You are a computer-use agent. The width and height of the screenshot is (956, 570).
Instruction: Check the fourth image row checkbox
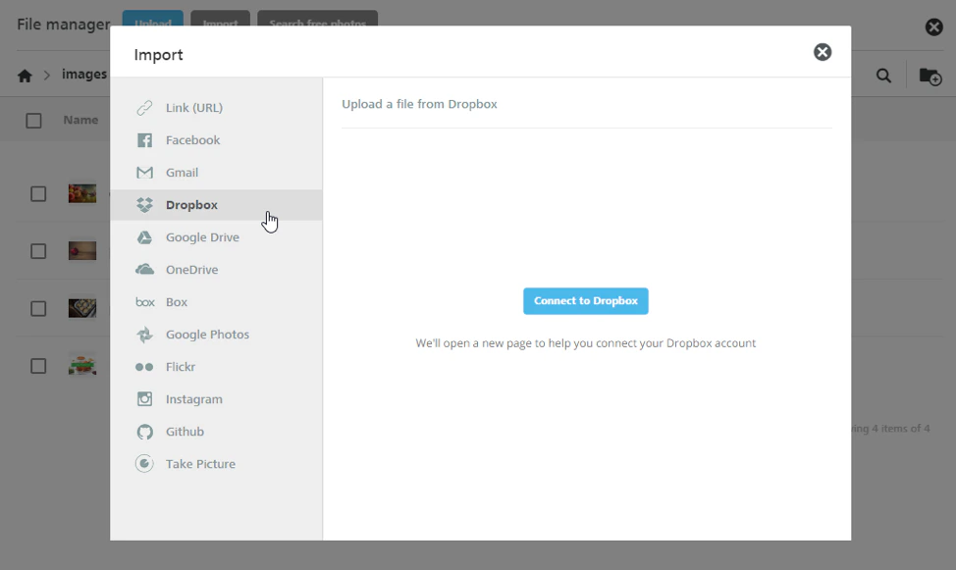click(x=38, y=366)
